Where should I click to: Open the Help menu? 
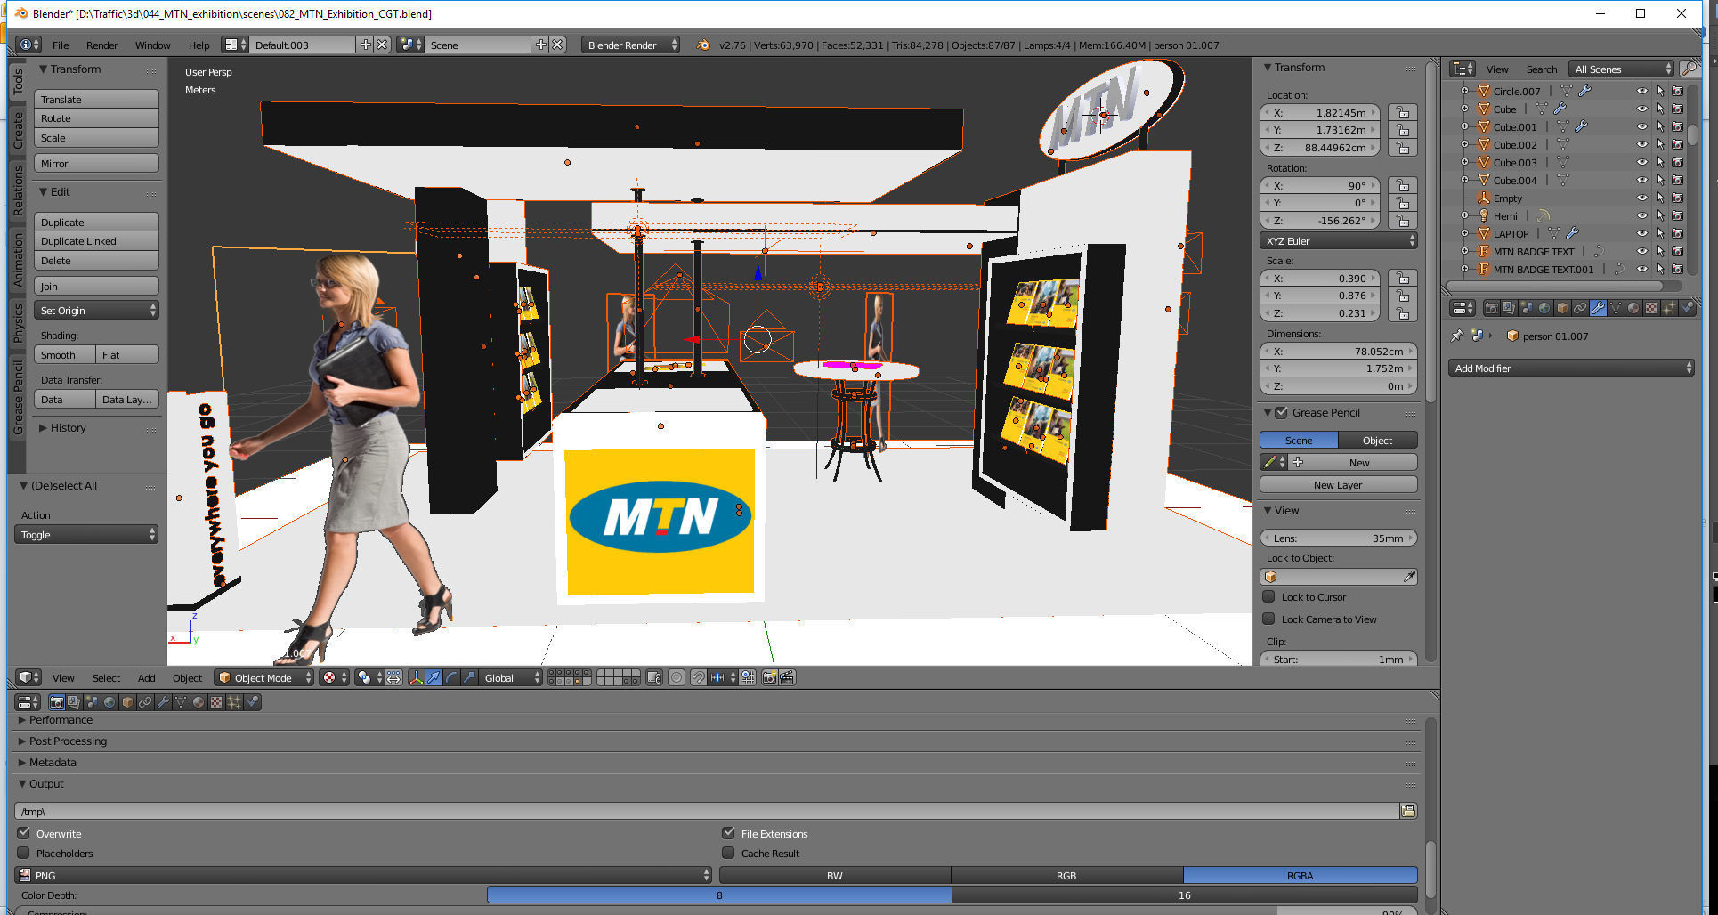tap(199, 45)
